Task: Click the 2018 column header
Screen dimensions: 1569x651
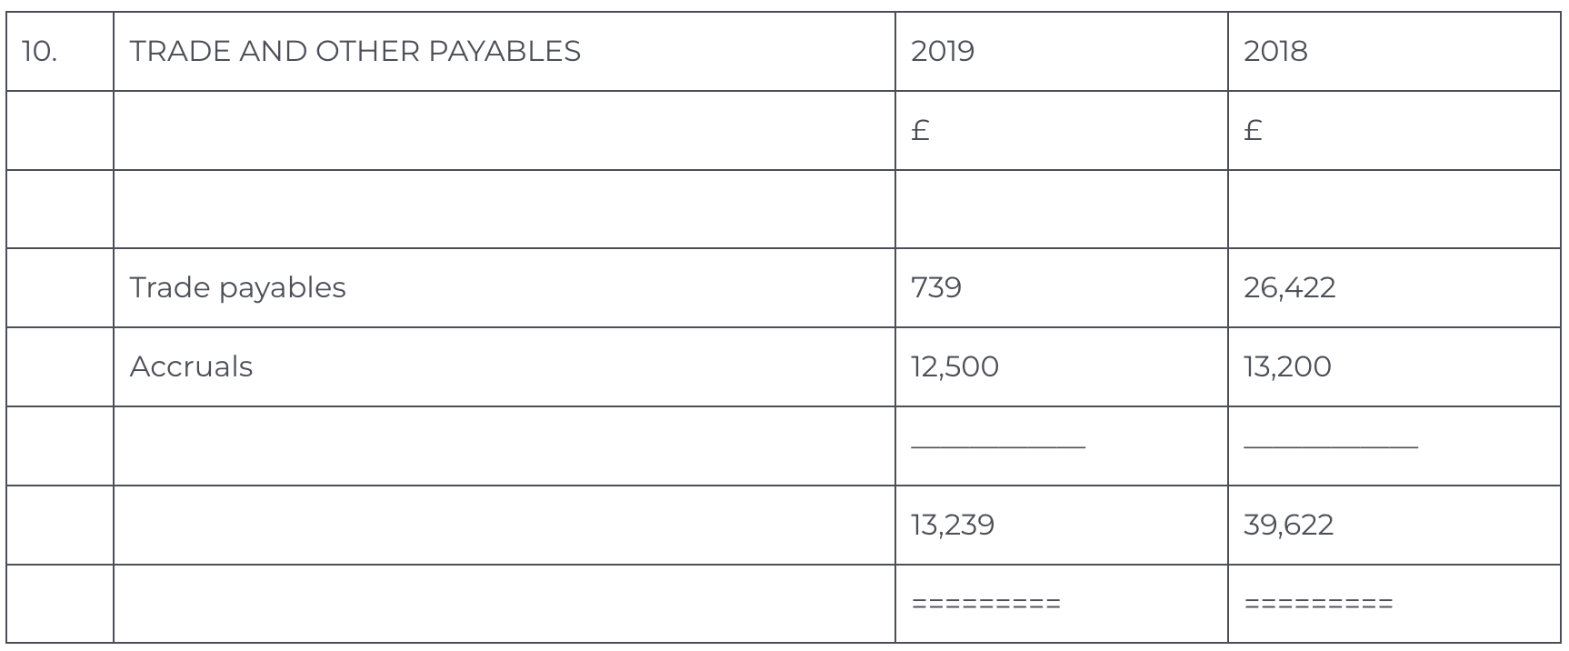Action: tap(1275, 52)
